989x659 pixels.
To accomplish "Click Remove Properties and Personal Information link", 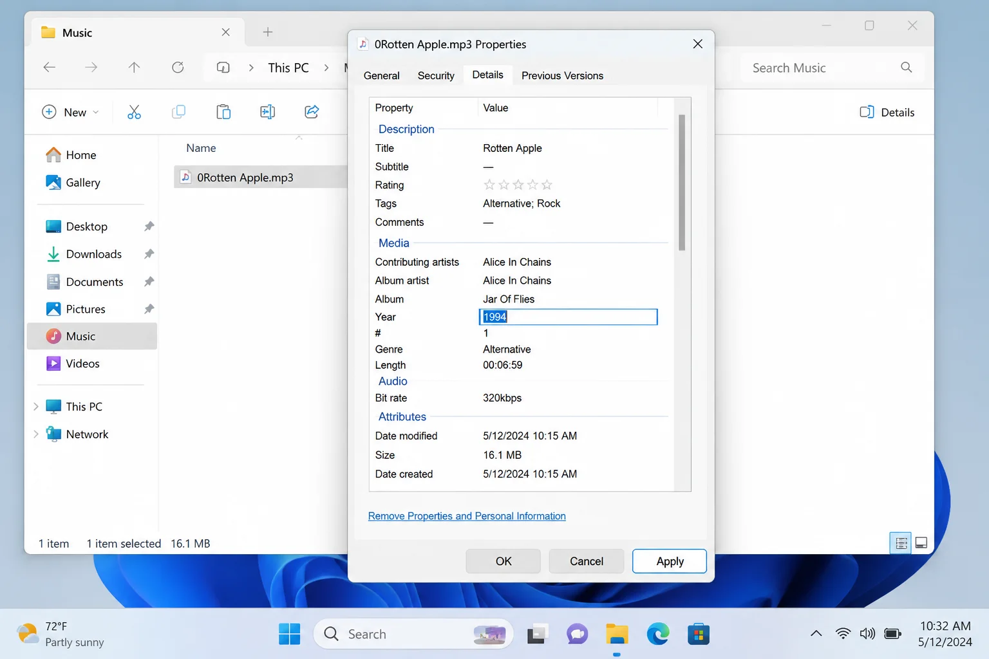I will point(467,516).
